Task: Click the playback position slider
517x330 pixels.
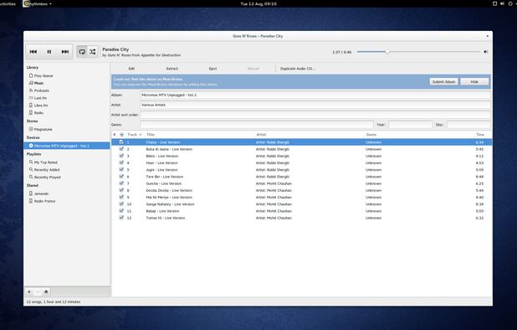Action: [418, 52]
